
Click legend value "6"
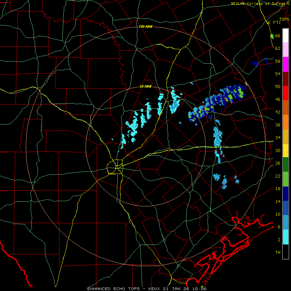[x=279, y=227]
